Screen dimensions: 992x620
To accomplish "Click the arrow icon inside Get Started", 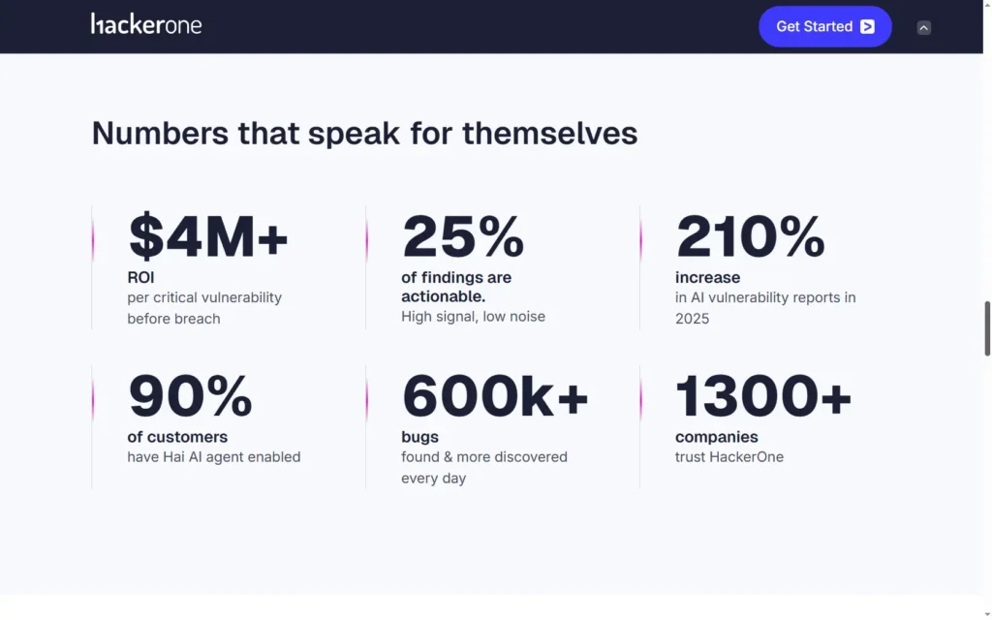I will 867,26.
